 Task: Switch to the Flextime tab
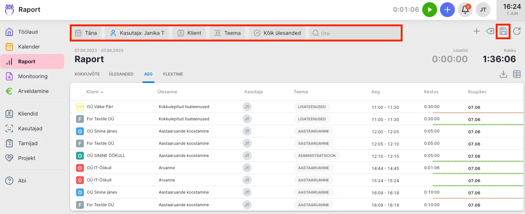(x=173, y=74)
